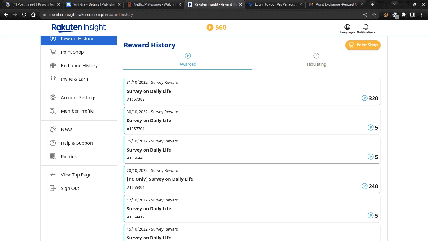Screen dimensions: 428x241
Task: Click the Help & Support question icon
Action: pyautogui.click(x=53, y=143)
